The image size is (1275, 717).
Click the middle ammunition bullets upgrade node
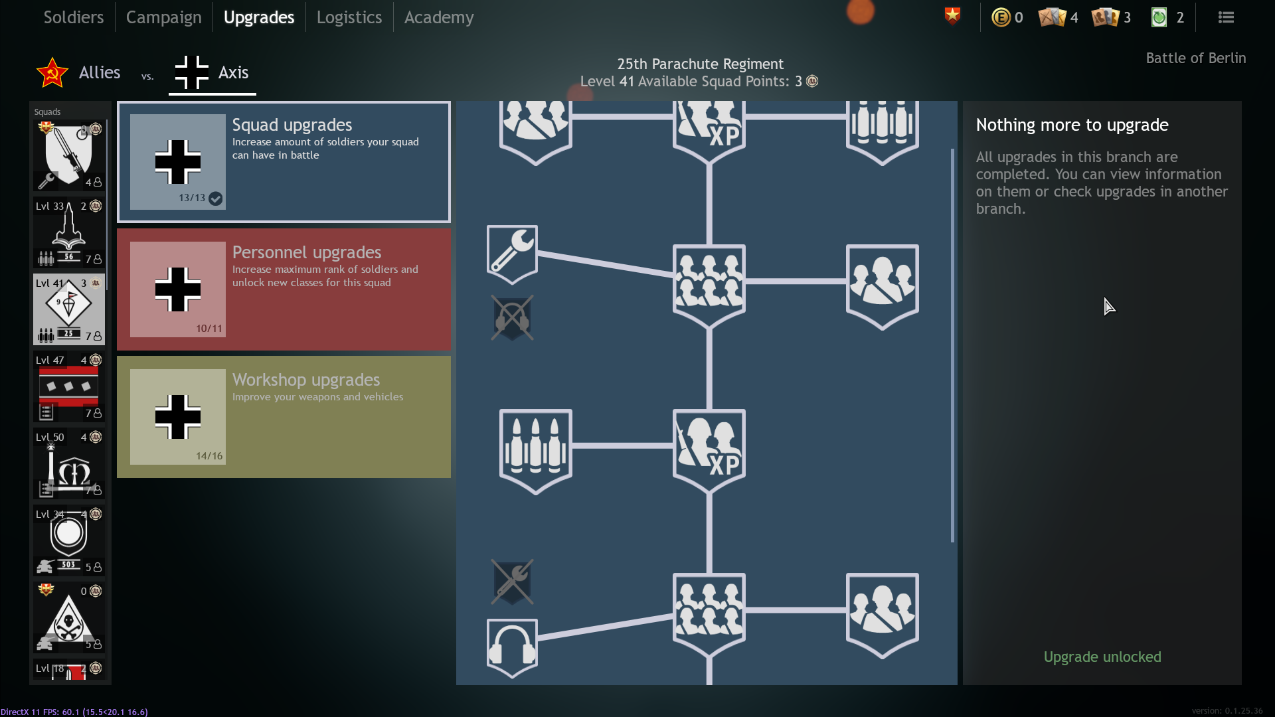(x=535, y=449)
